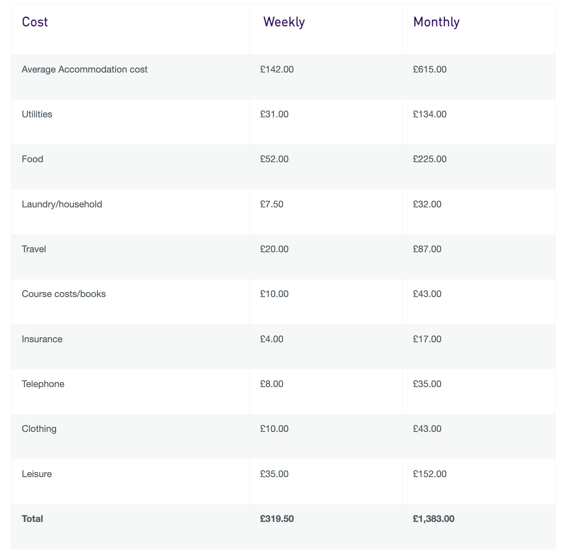Viewport: 564px width, 554px height.
Task: Click the monthly accommodation value £615.00
Action: [x=430, y=69]
